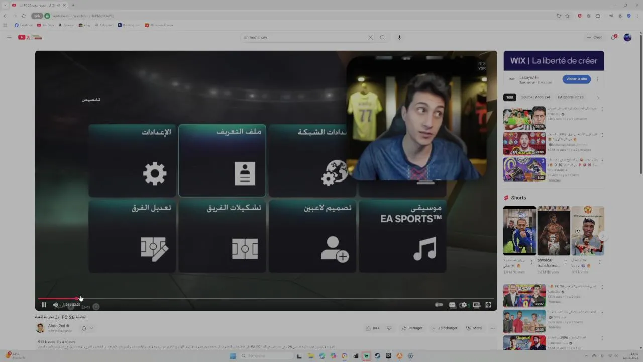Open the first Short thumbnail on the left

pos(519,231)
